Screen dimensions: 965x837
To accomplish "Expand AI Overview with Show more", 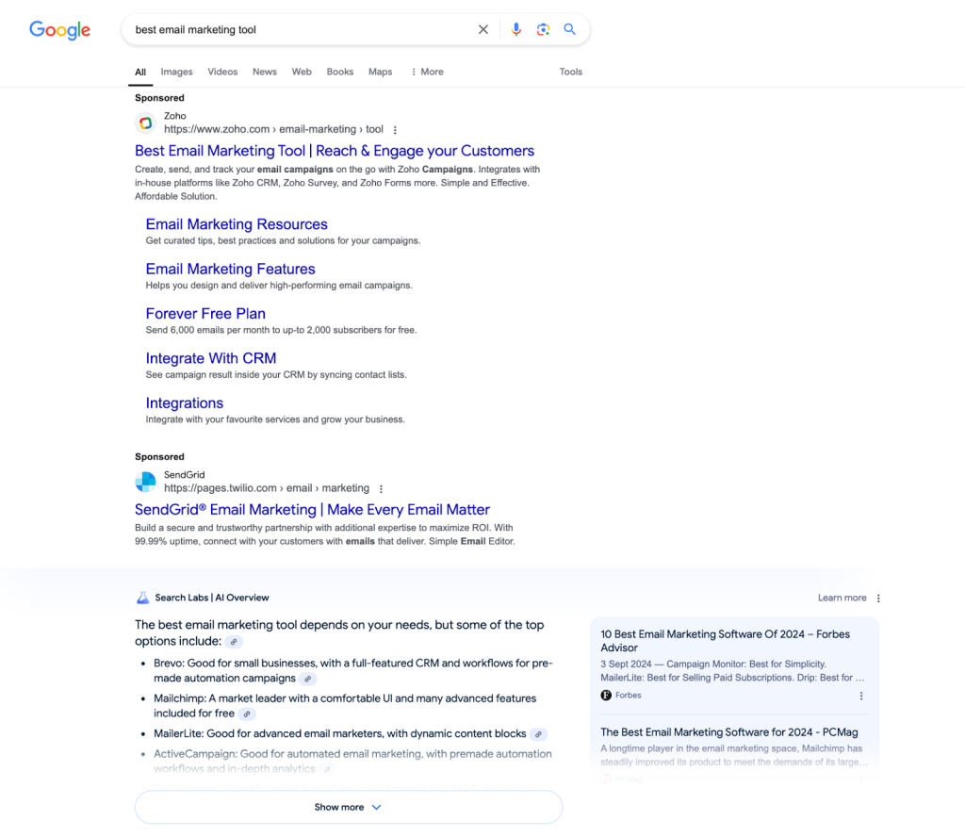I will [x=348, y=807].
